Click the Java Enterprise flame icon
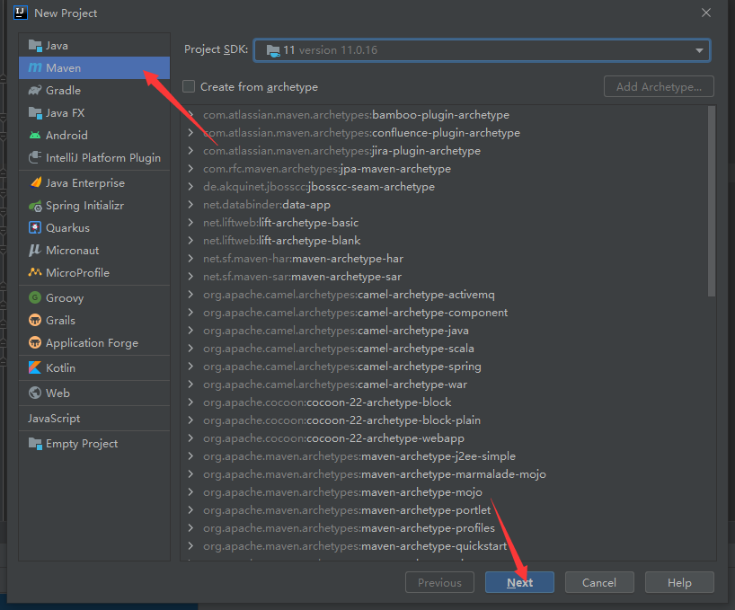Screen dimensions: 735x610 pyautogui.click(x=35, y=182)
